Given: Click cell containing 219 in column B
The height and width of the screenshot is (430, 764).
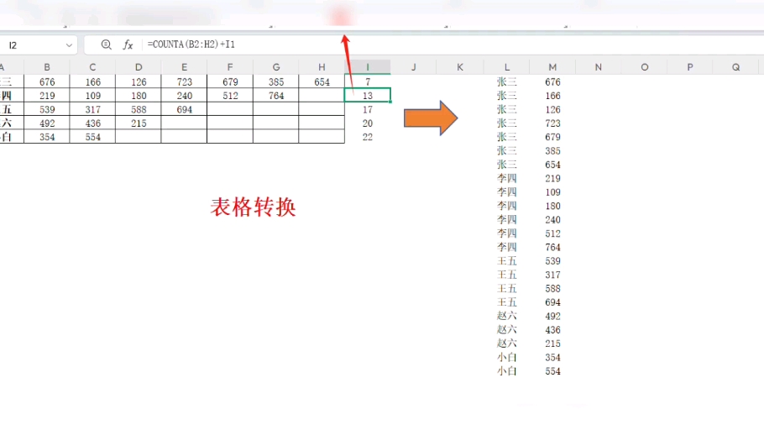Looking at the screenshot, I should click(x=47, y=96).
